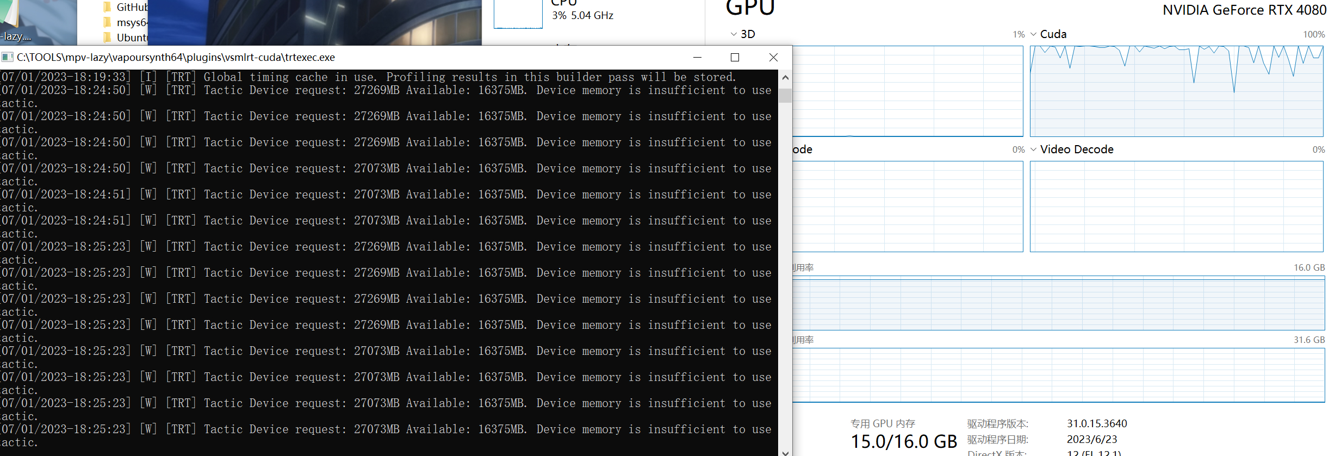Viewport: 1335px width, 456px height.
Task: Click the Cuda usage graph
Action: click(1176, 91)
